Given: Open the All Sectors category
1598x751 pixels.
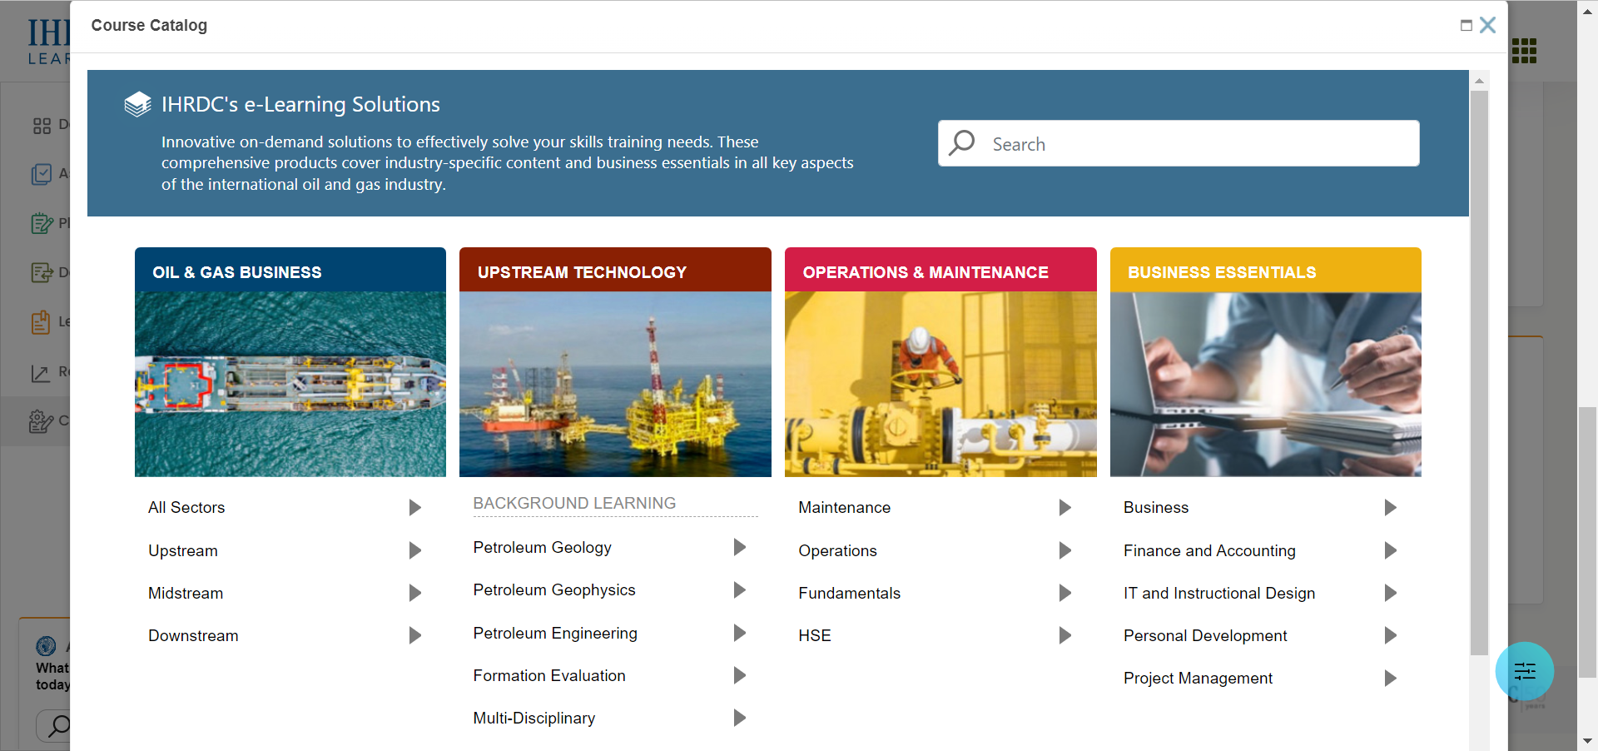Looking at the screenshot, I should click(186, 508).
